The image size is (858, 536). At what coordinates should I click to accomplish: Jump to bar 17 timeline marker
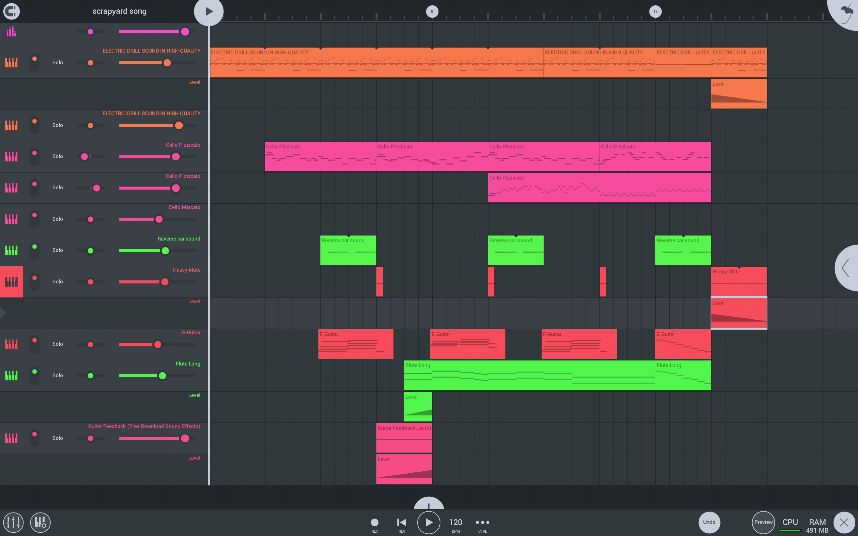point(655,11)
